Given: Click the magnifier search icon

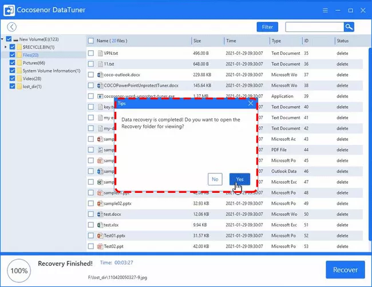Looking at the screenshot, I should (349, 27).
